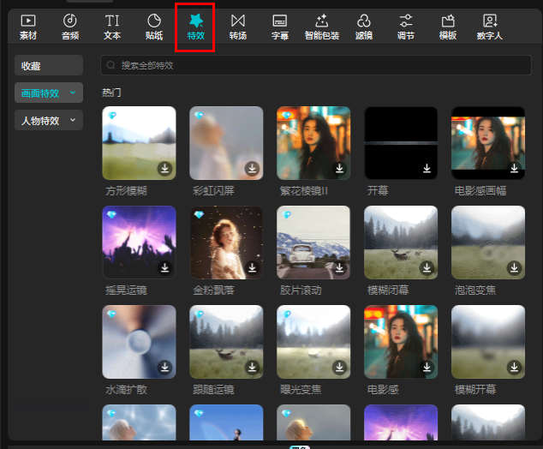This screenshot has width=543, height=449.
Task: Open the 转场 transitions tab
Action: pyautogui.click(x=238, y=27)
